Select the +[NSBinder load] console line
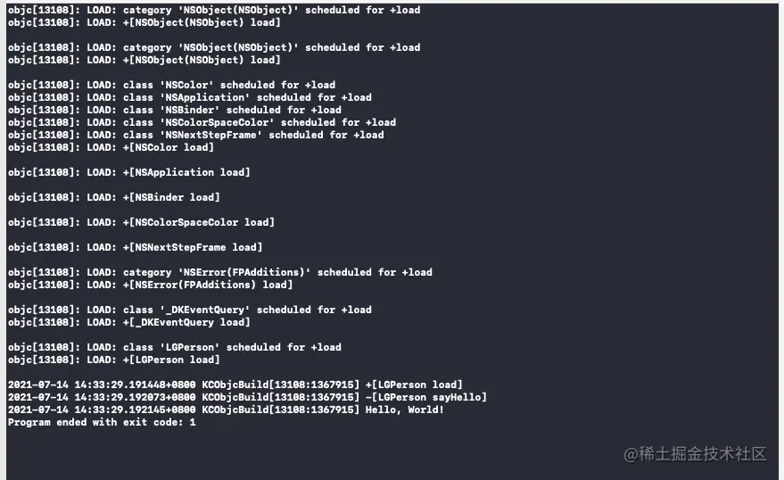Viewport: 784px width, 480px height. click(113, 197)
